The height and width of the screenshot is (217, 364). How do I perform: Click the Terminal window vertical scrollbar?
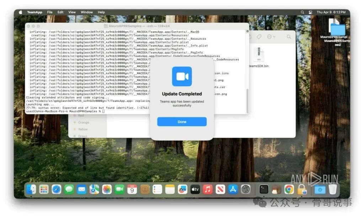tap(247, 100)
